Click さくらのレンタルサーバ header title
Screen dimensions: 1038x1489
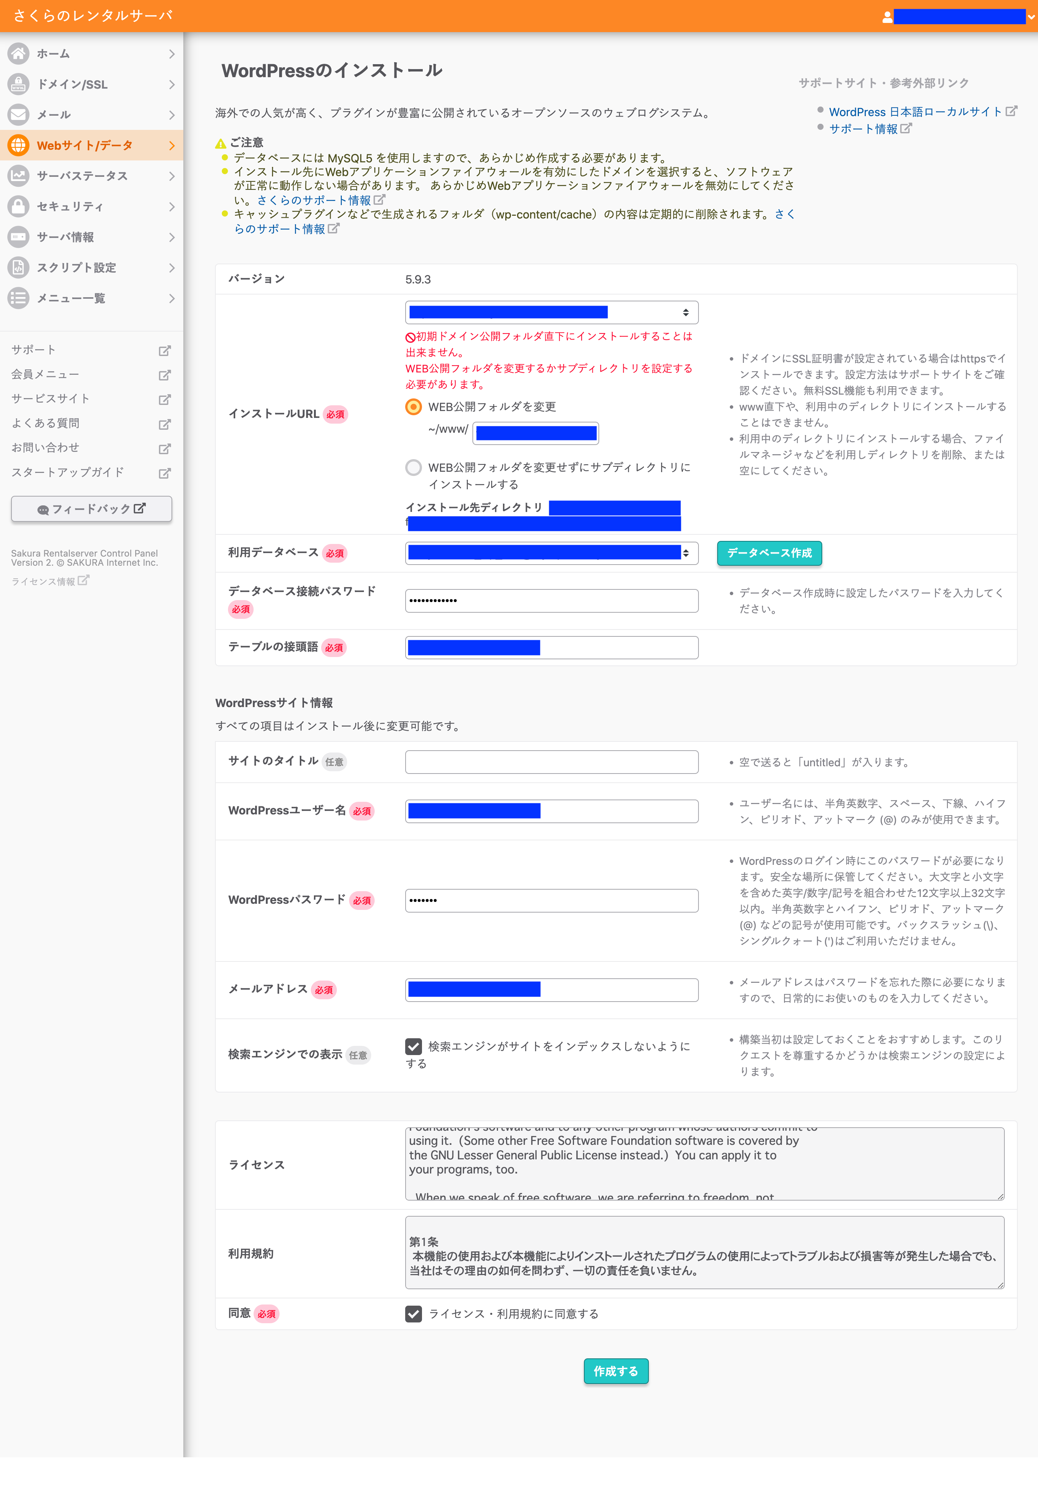pos(93,16)
